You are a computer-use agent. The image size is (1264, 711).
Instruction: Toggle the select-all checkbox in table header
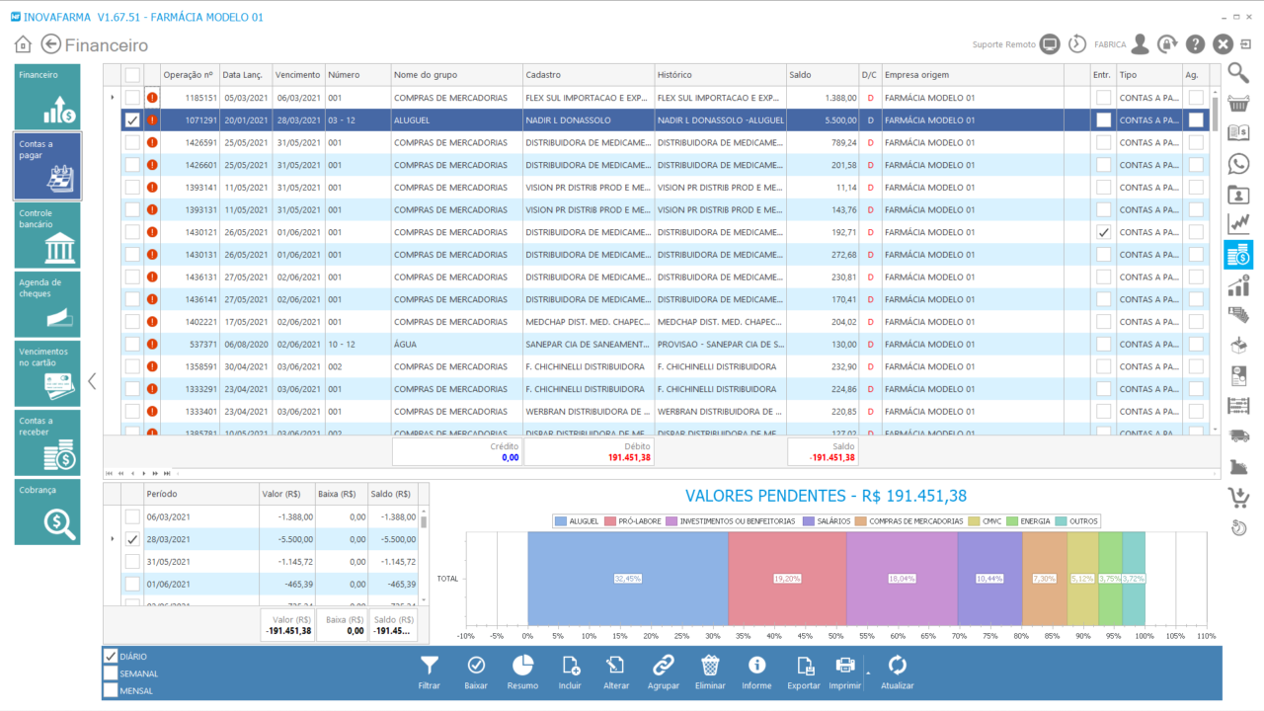[x=132, y=75]
